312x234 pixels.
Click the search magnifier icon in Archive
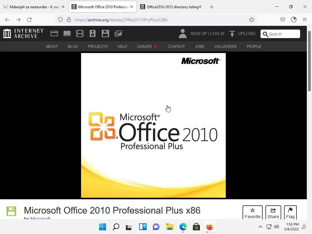pyautogui.click(x=265, y=34)
